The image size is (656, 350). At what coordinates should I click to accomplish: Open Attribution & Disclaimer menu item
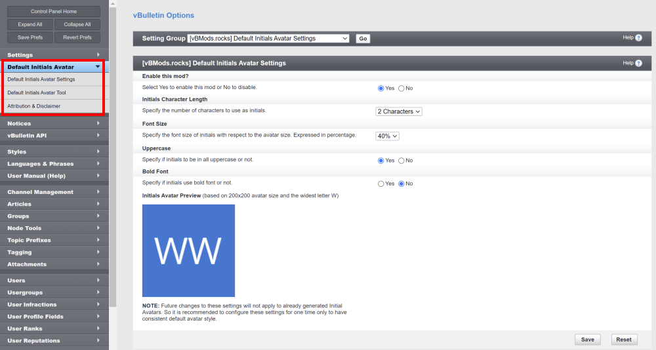(x=54, y=106)
